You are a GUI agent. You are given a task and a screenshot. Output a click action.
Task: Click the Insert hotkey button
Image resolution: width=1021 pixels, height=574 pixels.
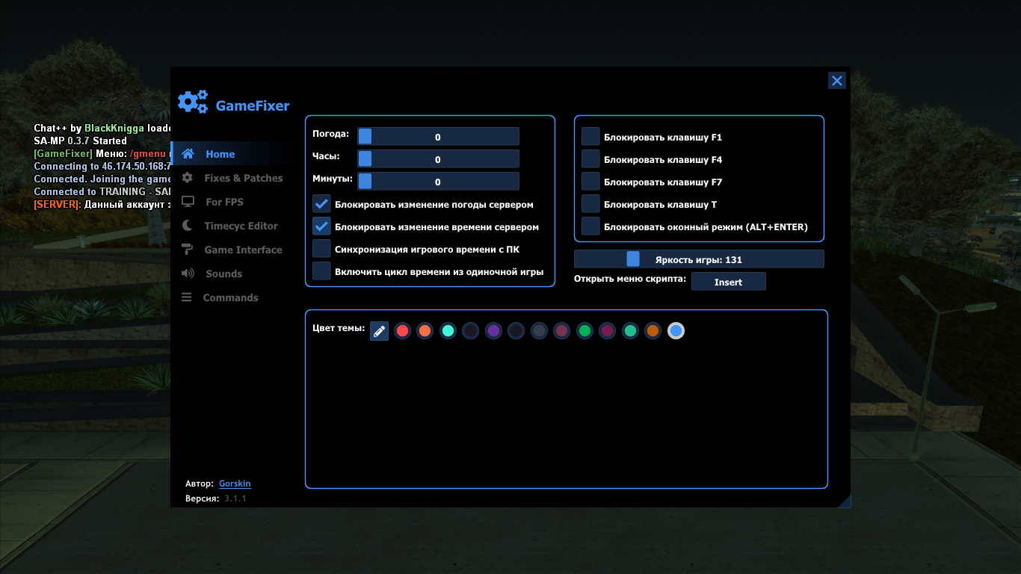coord(728,282)
